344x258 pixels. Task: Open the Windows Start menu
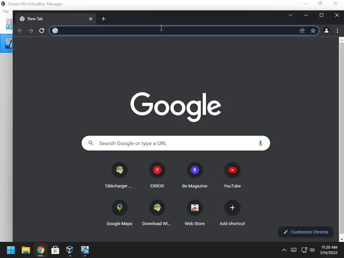(x=11, y=250)
